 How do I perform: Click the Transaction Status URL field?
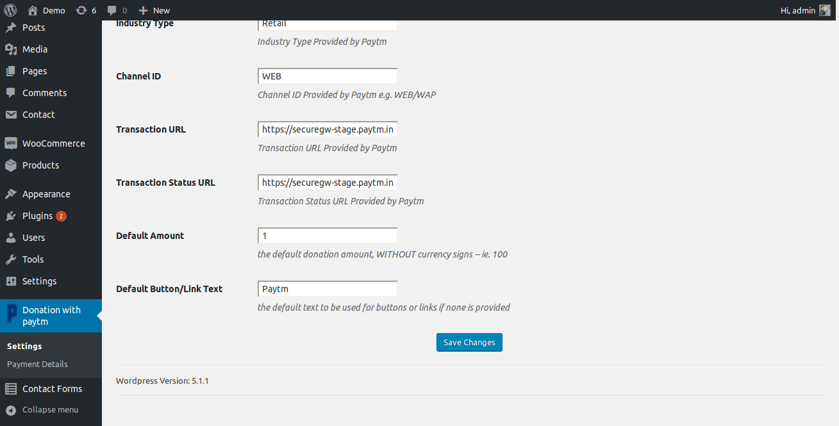click(328, 183)
